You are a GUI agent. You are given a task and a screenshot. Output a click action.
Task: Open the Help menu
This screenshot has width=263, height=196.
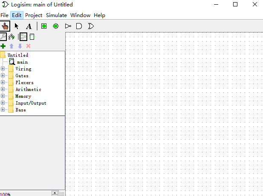tap(99, 15)
